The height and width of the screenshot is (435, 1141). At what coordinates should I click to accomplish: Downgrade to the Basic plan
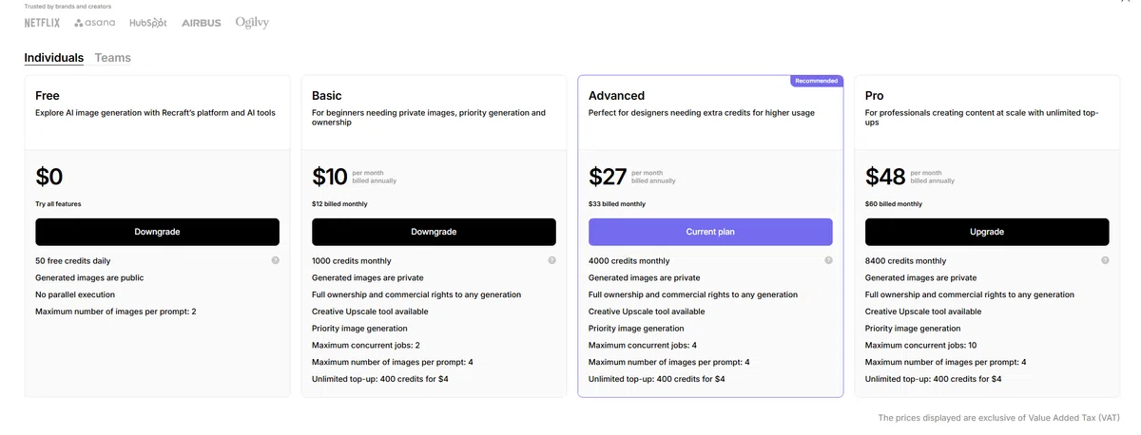pos(434,232)
